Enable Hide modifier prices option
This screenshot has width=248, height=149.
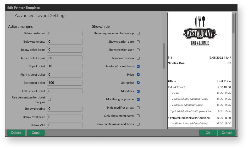coord(138,108)
